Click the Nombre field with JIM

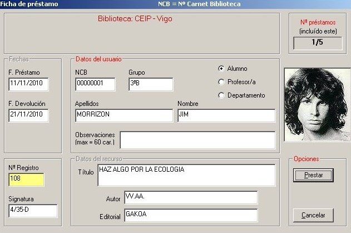pyautogui.click(x=226, y=115)
